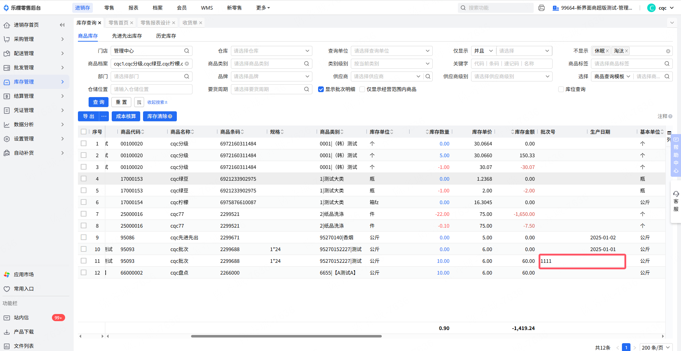This screenshot has width=681, height=351.
Task: Open WMS top menu
Action: pyautogui.click(x=207, y=8)
